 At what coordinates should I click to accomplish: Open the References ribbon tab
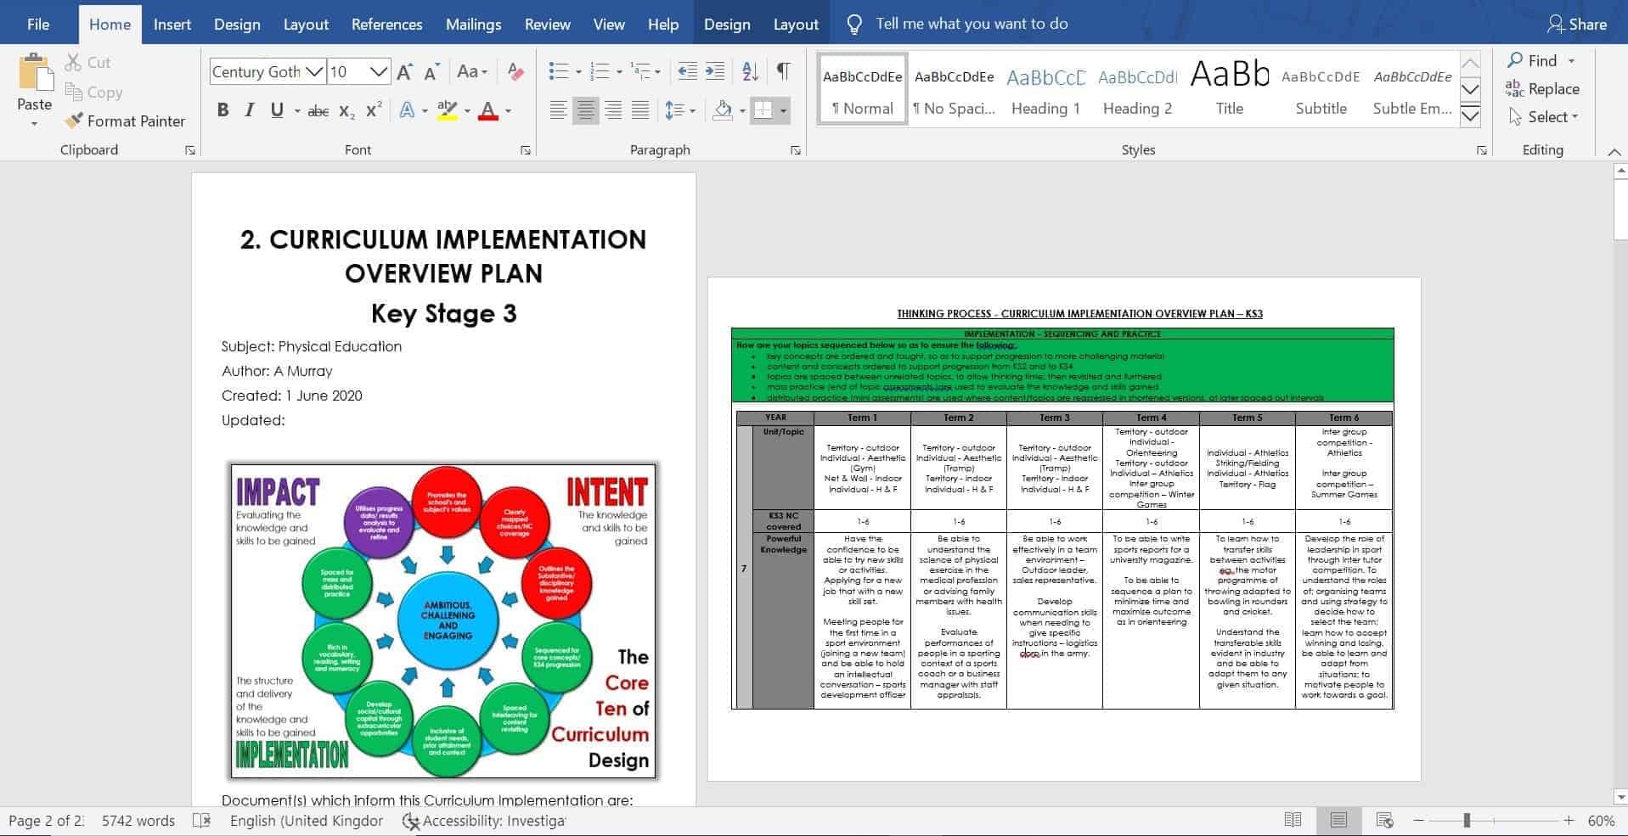point(386,24)
